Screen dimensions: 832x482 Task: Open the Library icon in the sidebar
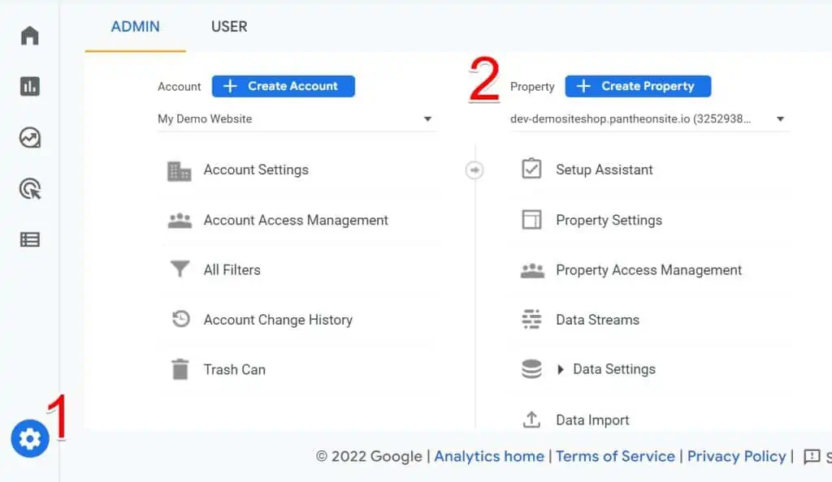pos(29,239)
